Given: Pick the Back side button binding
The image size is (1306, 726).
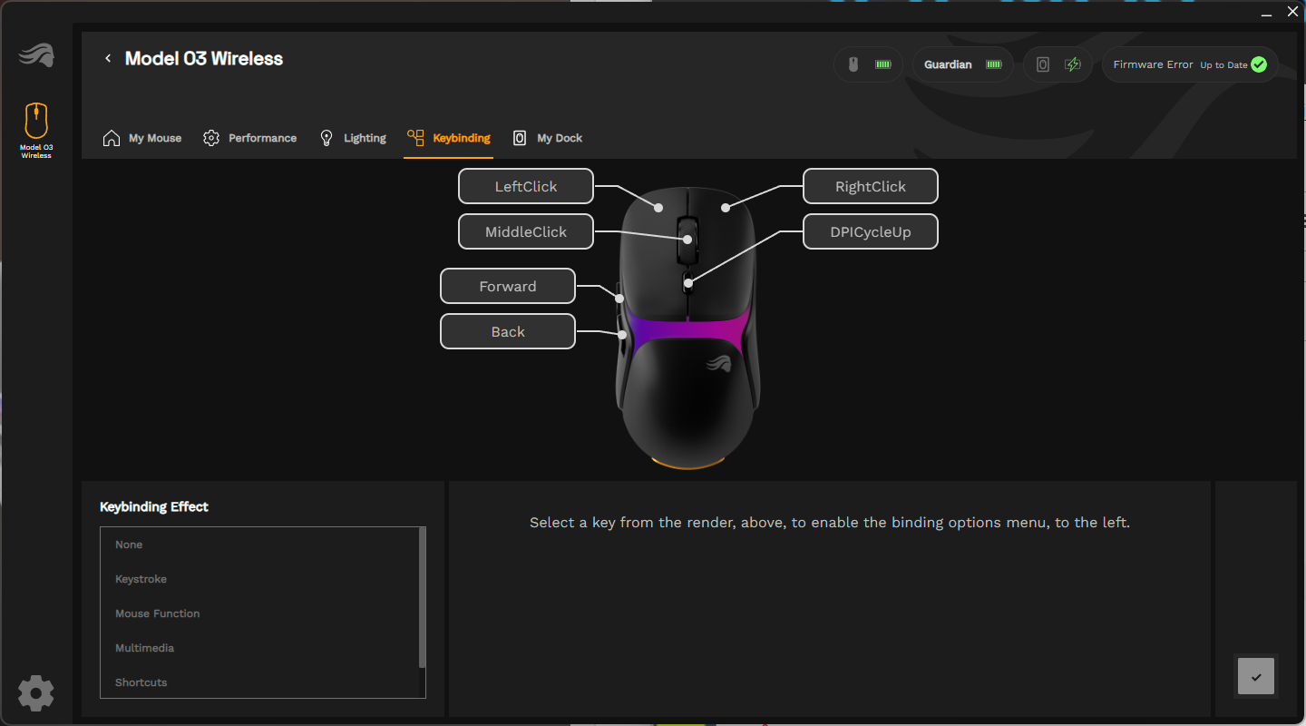Looking at the screenshot, I should (508, 331).
